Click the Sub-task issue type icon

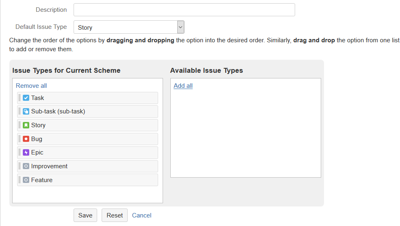[x=26, y=111]
